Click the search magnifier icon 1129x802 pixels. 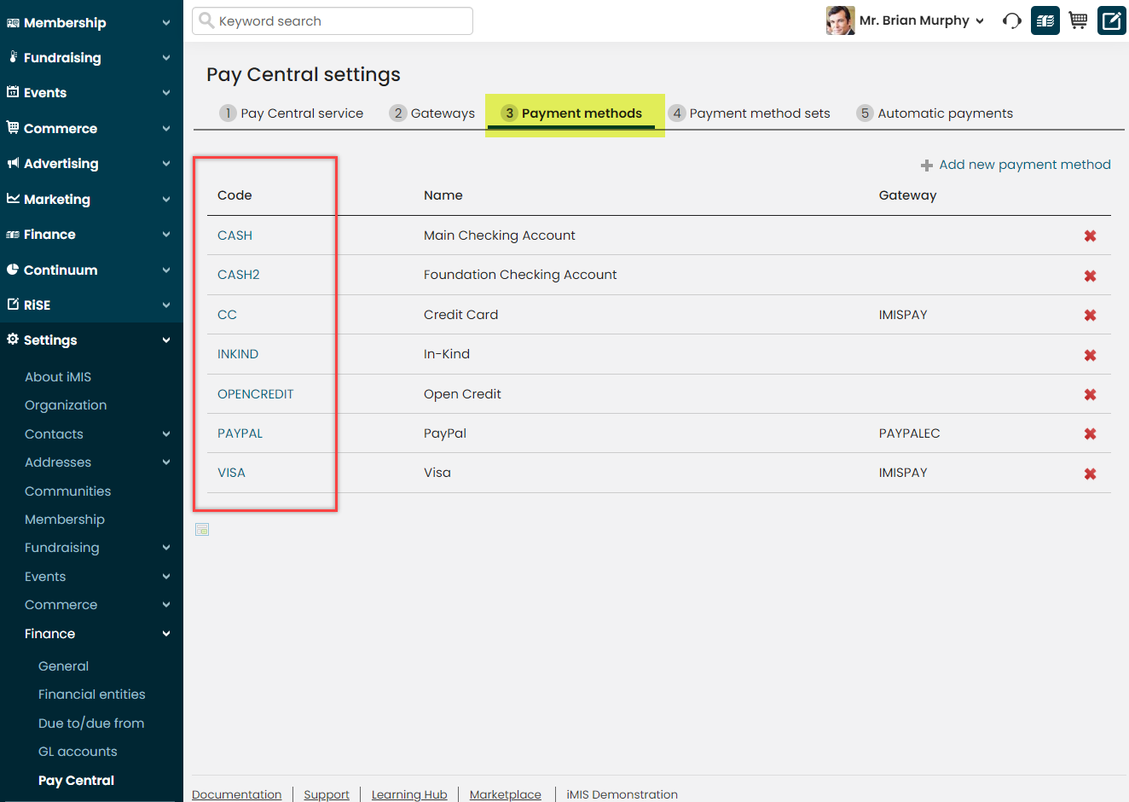tap(206, 20)
